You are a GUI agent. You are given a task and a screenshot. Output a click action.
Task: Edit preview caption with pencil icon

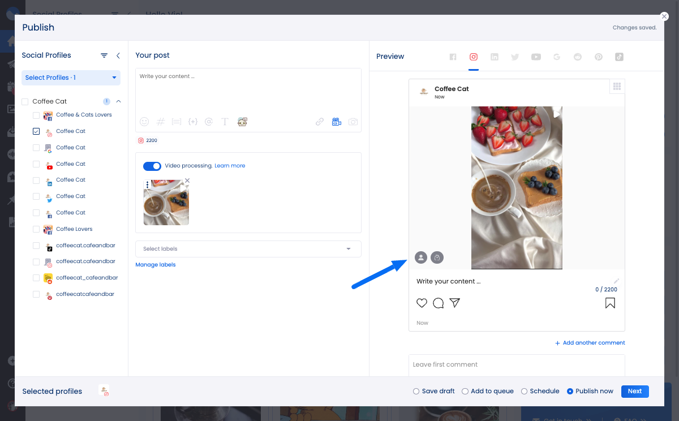point(617,281)
